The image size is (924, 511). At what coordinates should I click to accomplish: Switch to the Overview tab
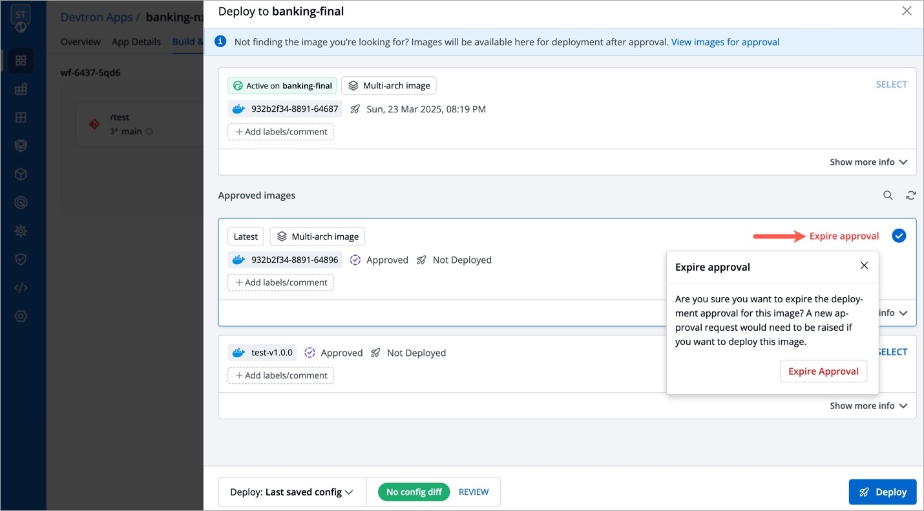80,42
